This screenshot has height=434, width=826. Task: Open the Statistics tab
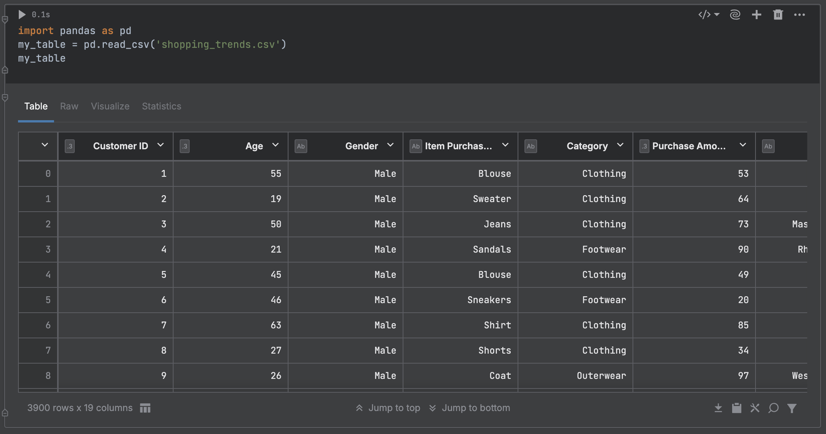point(161,106)
